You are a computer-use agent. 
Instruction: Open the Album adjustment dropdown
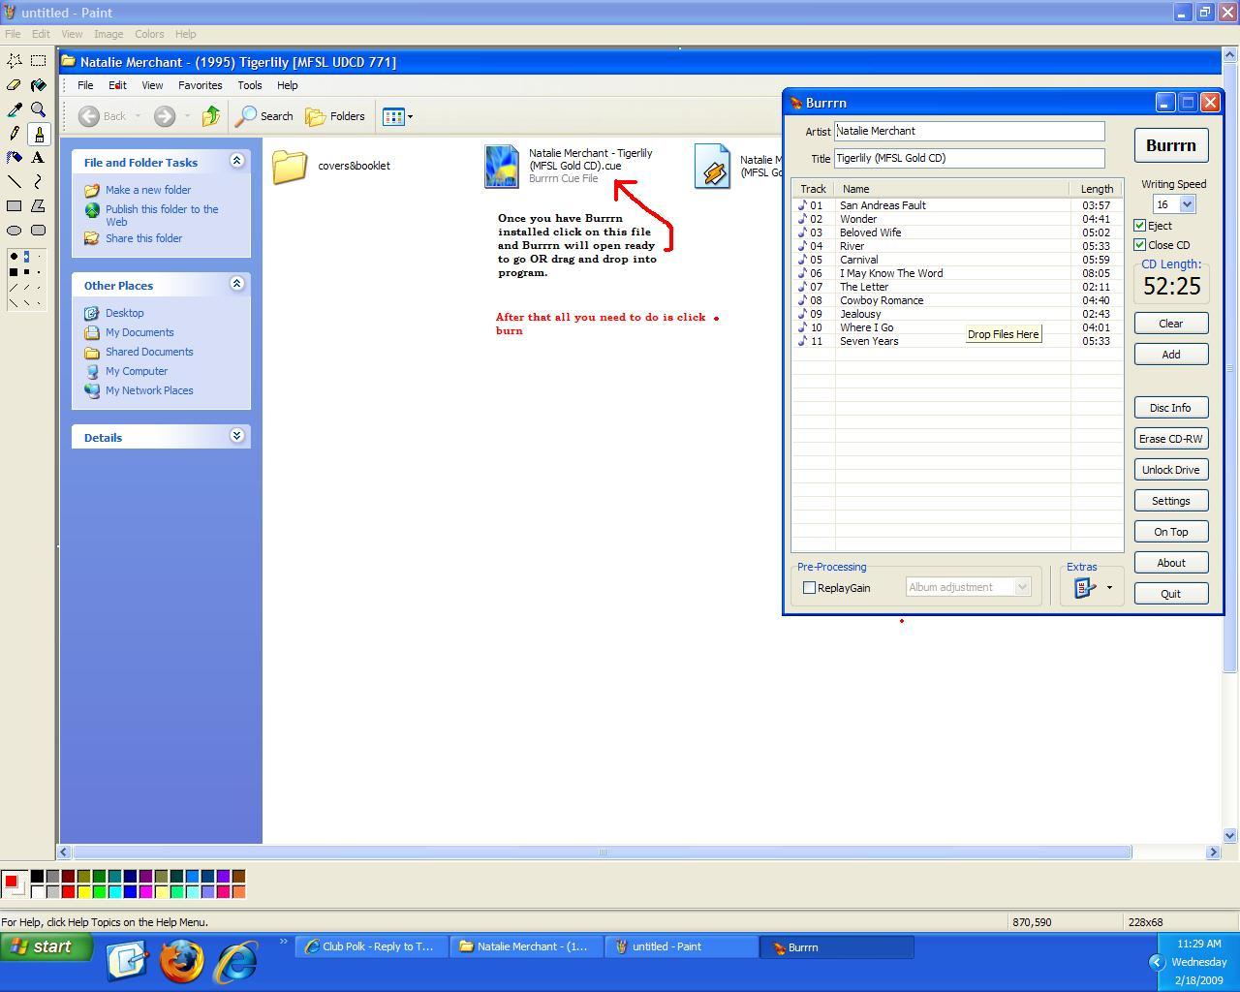[1021, 587]
